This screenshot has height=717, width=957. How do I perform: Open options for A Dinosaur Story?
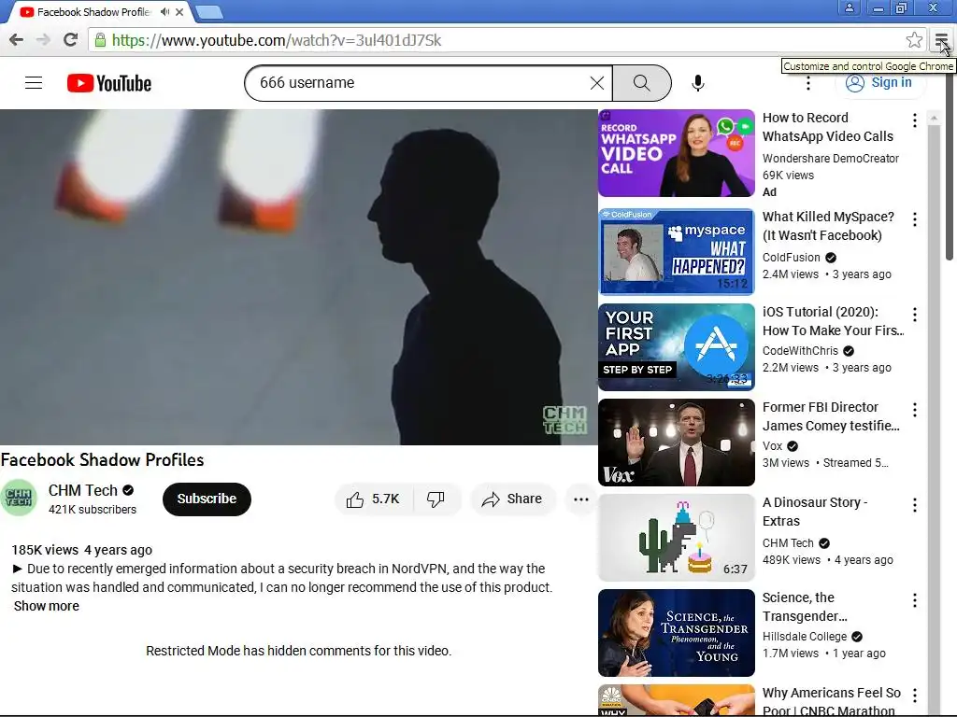(914, 505)
